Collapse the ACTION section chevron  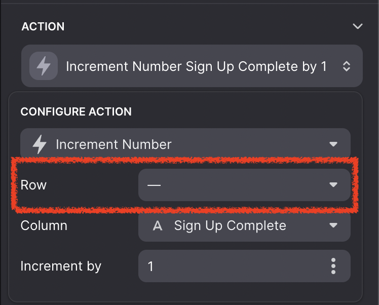click(x=358, y=26)
